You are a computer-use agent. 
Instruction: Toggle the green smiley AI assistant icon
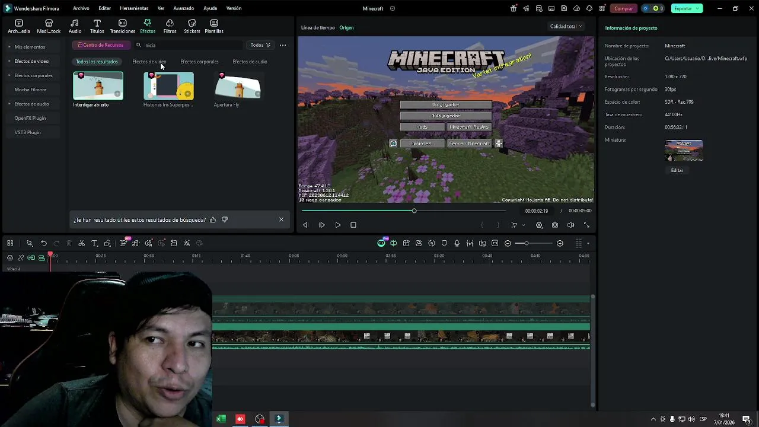381,243
